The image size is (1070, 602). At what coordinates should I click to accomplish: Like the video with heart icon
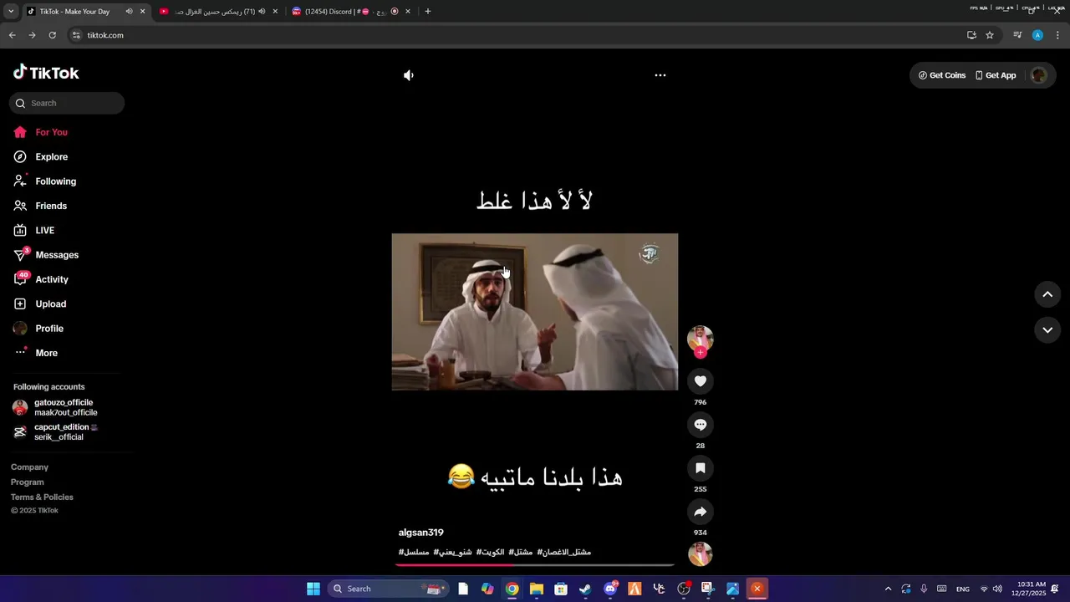click(701, 381)
